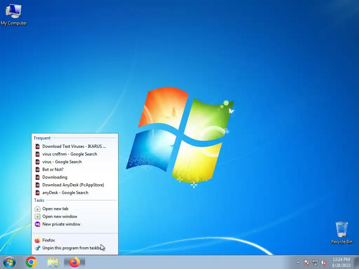Open the Recycle Bin desktop icon

pos(341,233)
